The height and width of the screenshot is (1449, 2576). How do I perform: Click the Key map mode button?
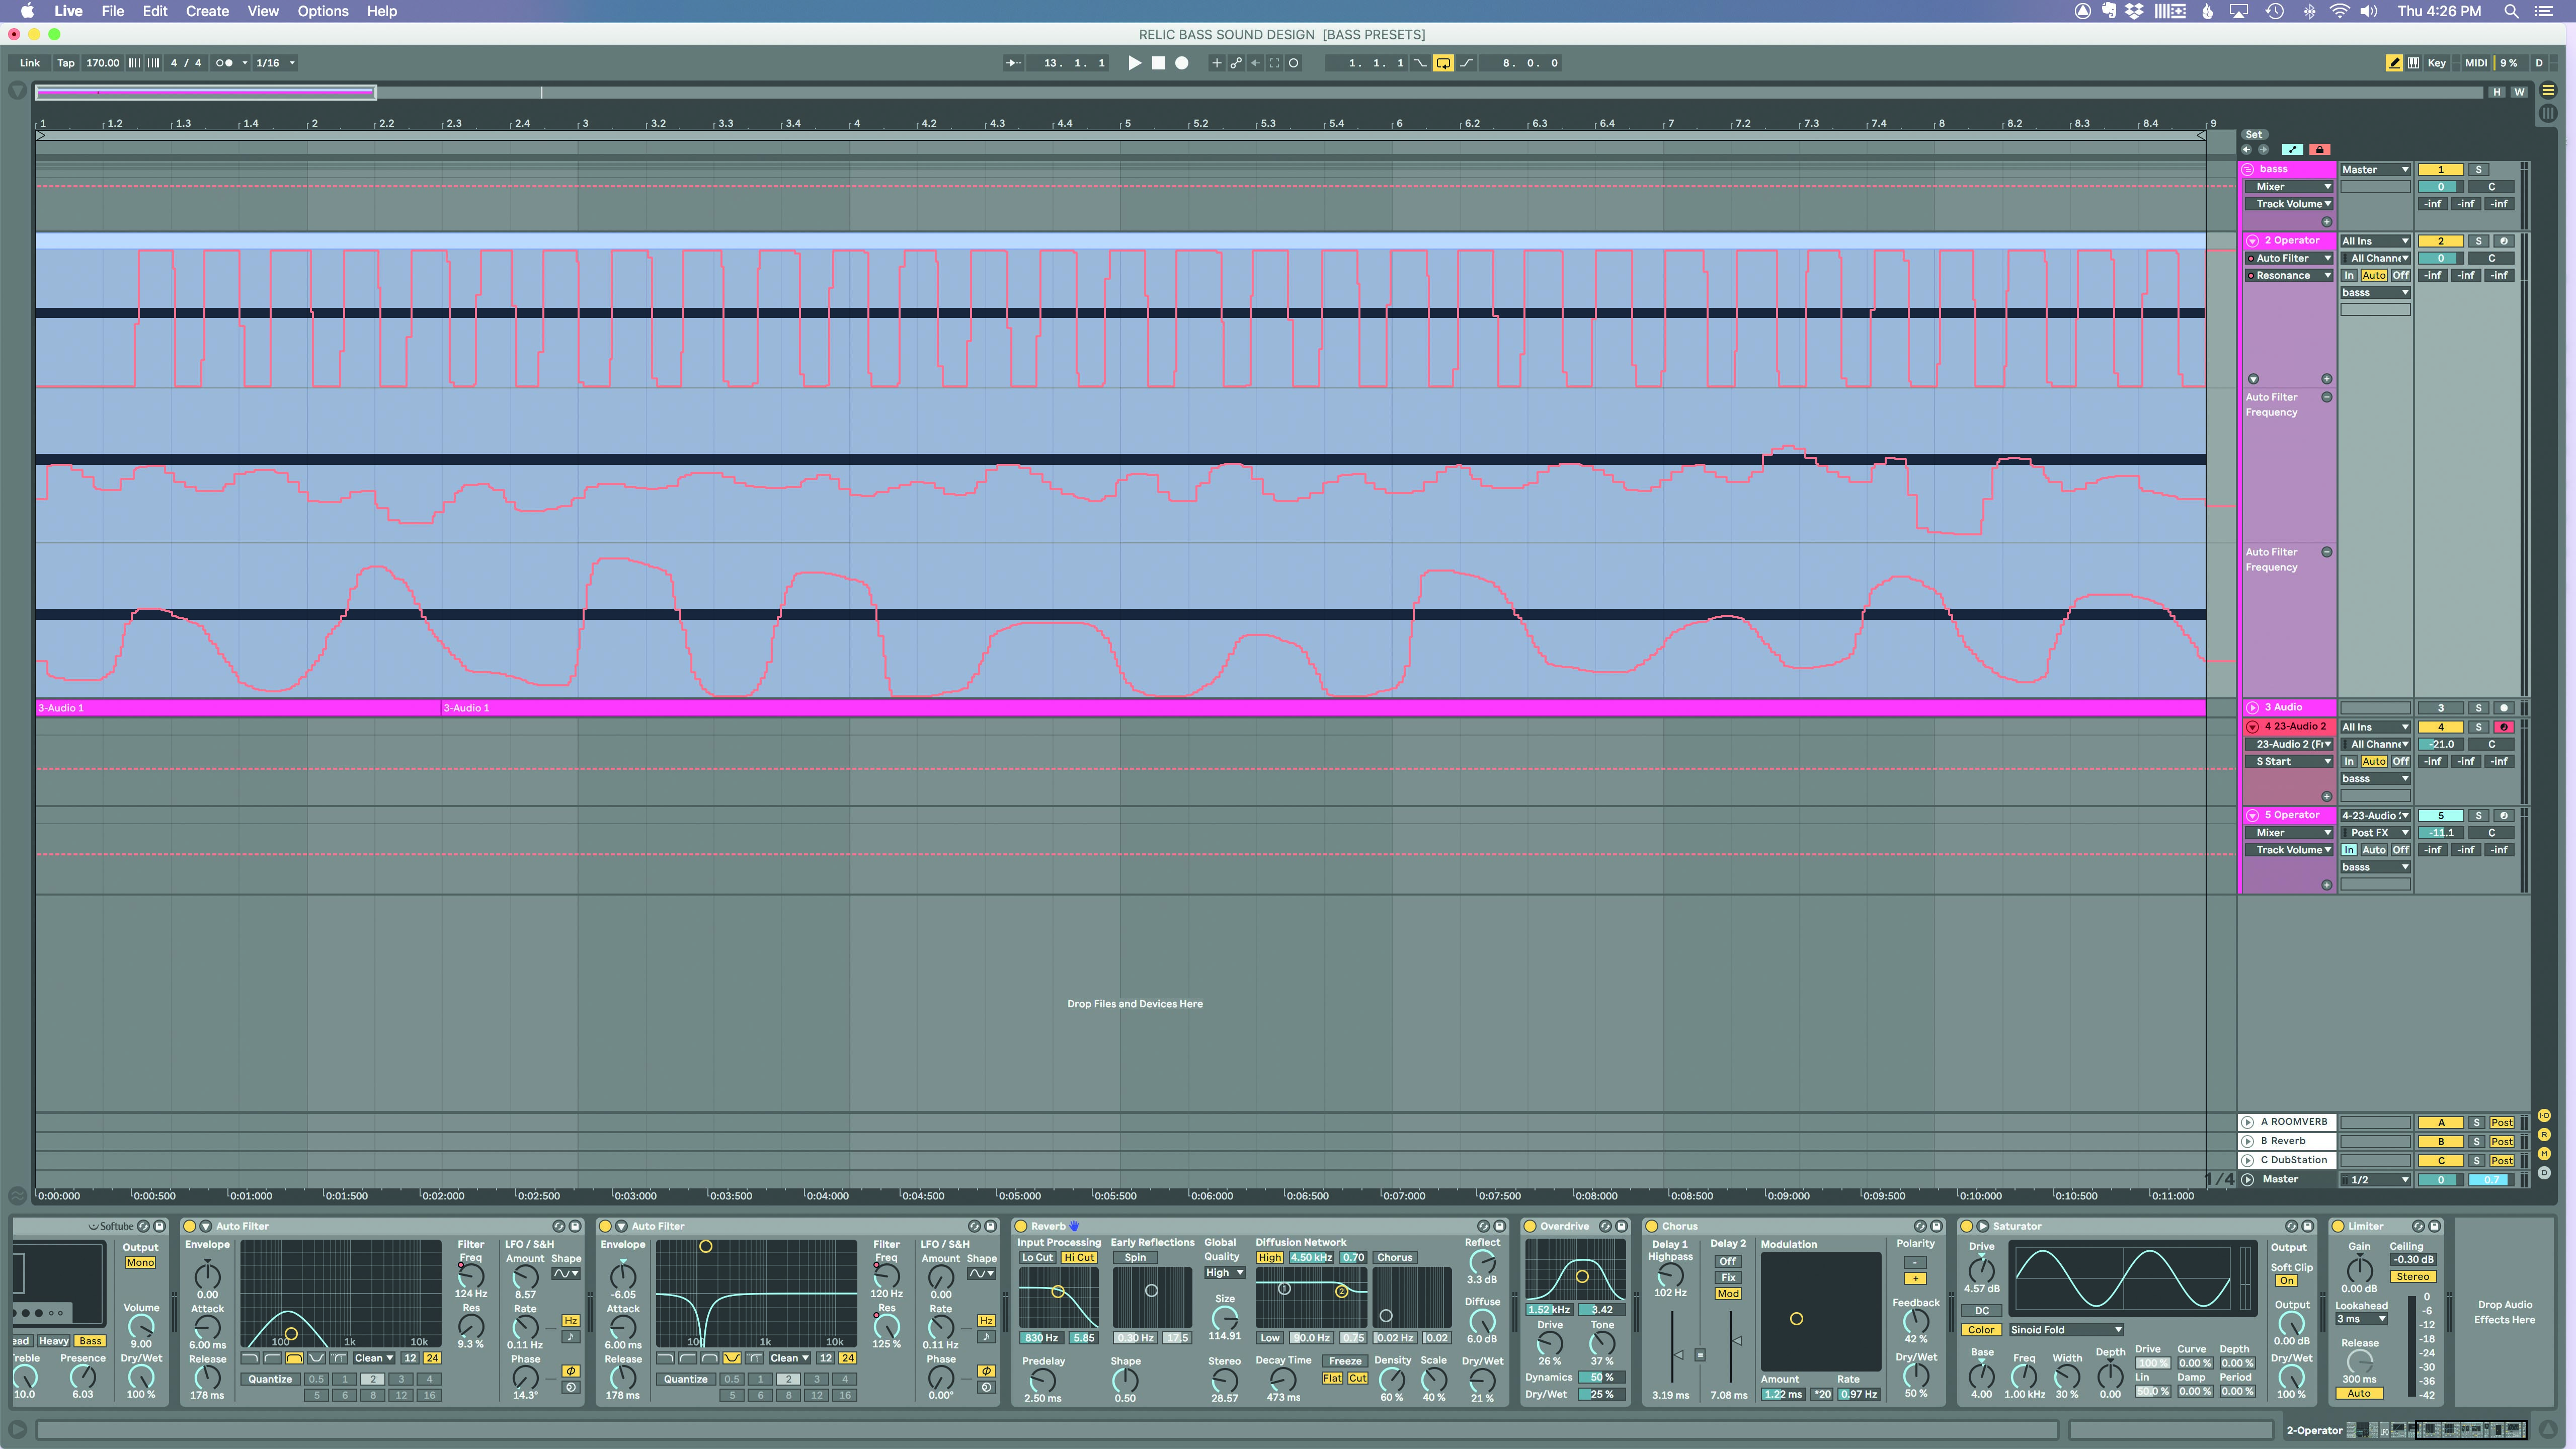2437,63
